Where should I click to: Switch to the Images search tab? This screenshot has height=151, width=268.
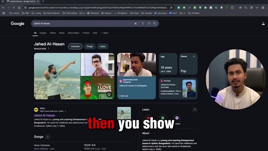pyautogui.click(x=43, y=33)
